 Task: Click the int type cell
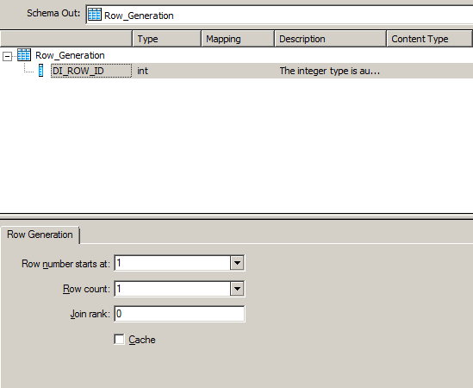click(x=142, y=71)
